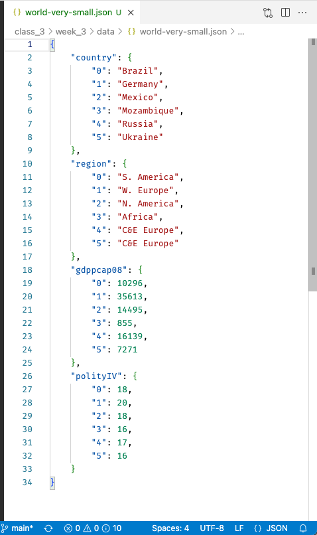
Task: Click the value 20 on line 28
Action: point(122,403)
